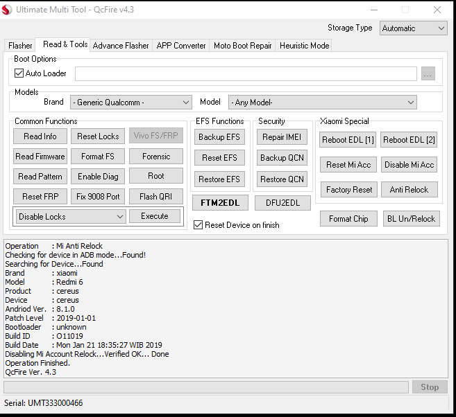Click the FTM2EDL button

pyautogui.click(x=220, y=202)
